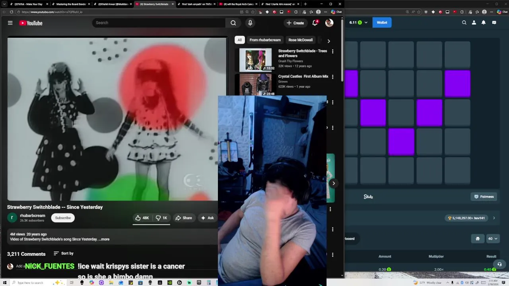
Task: Open Stake notifications bell
Action: point(484,23)
